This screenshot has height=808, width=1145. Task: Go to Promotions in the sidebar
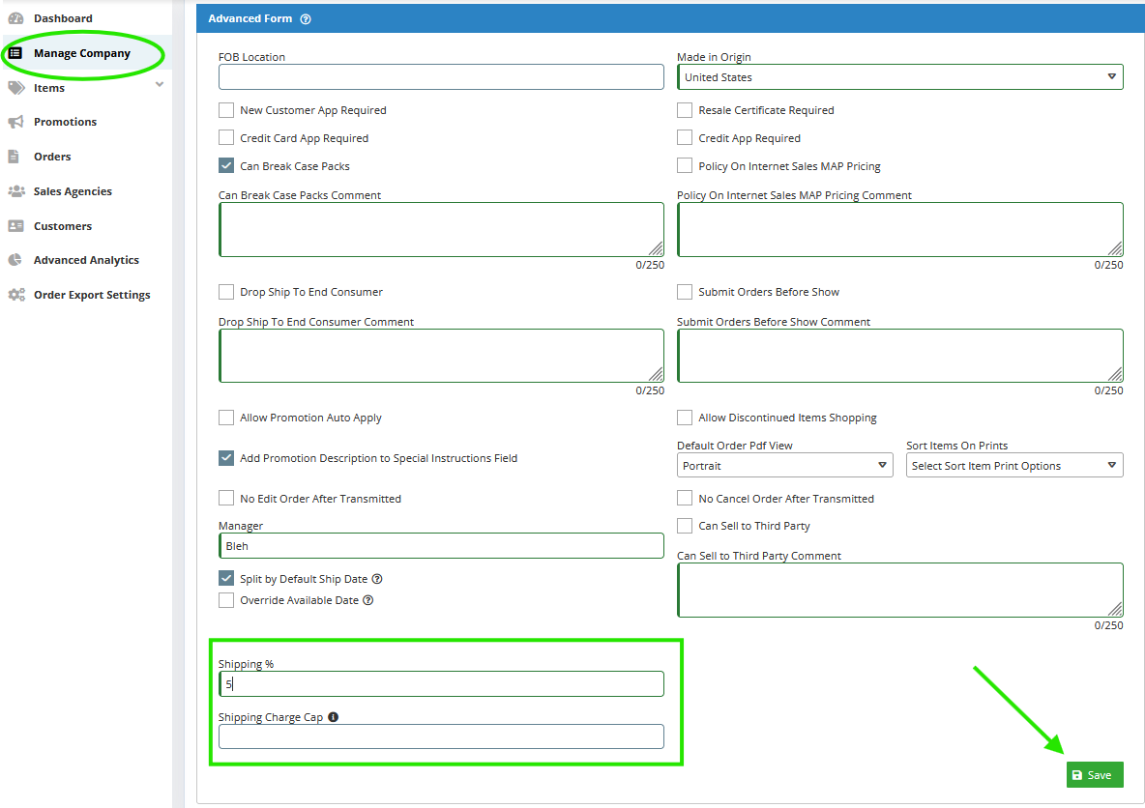(65, 122)
